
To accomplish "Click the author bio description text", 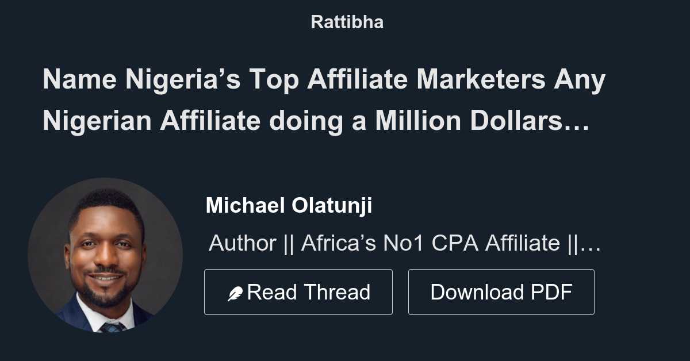I will click(404, 243).
